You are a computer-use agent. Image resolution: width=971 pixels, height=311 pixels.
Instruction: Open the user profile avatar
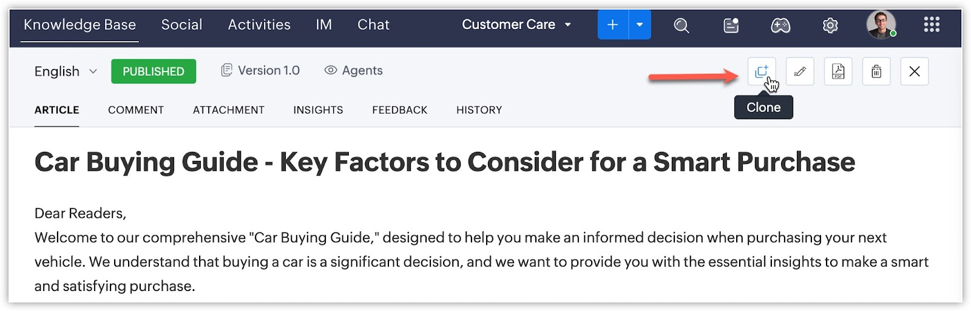point(881,25)
